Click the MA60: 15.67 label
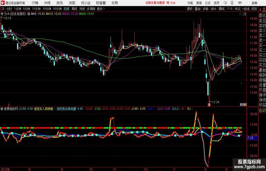 click(x=87, y=14)
